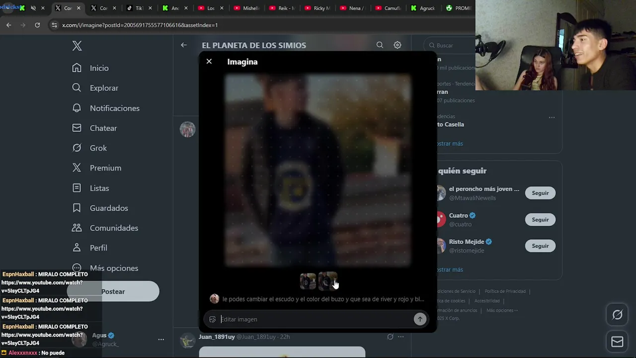
Task: Open Explorar search icon in sidebar
Action: 77,88
